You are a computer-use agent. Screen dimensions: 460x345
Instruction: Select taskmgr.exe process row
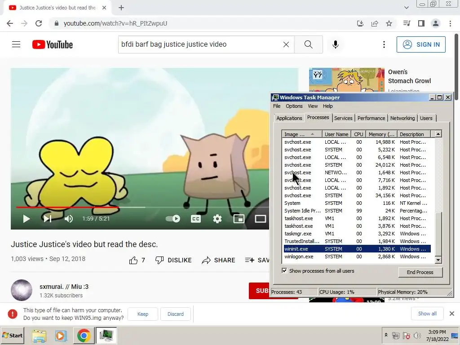coord(357,234)
